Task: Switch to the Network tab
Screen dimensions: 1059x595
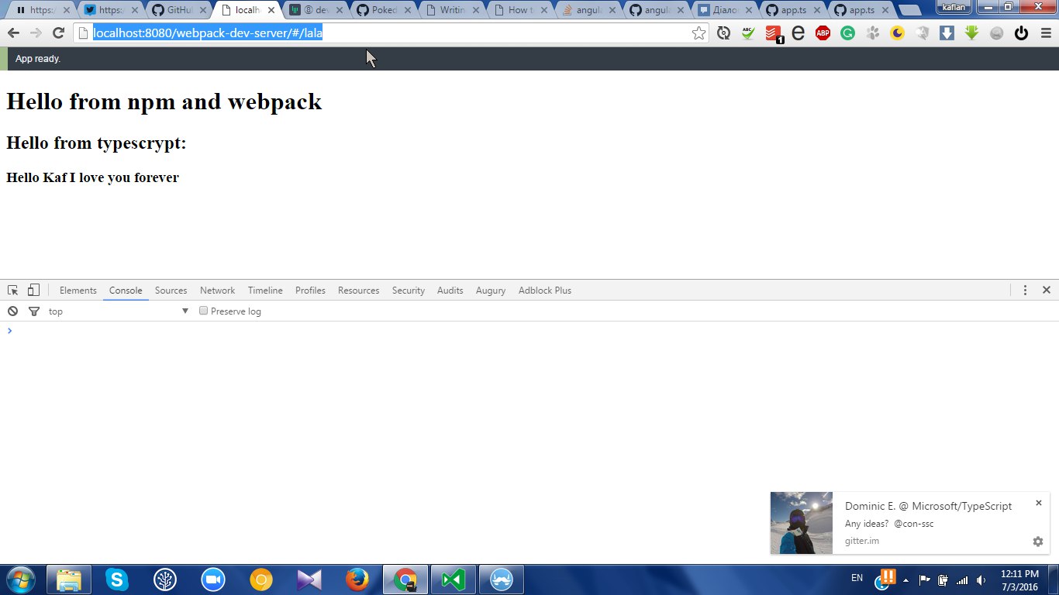Action: [217, 291]
